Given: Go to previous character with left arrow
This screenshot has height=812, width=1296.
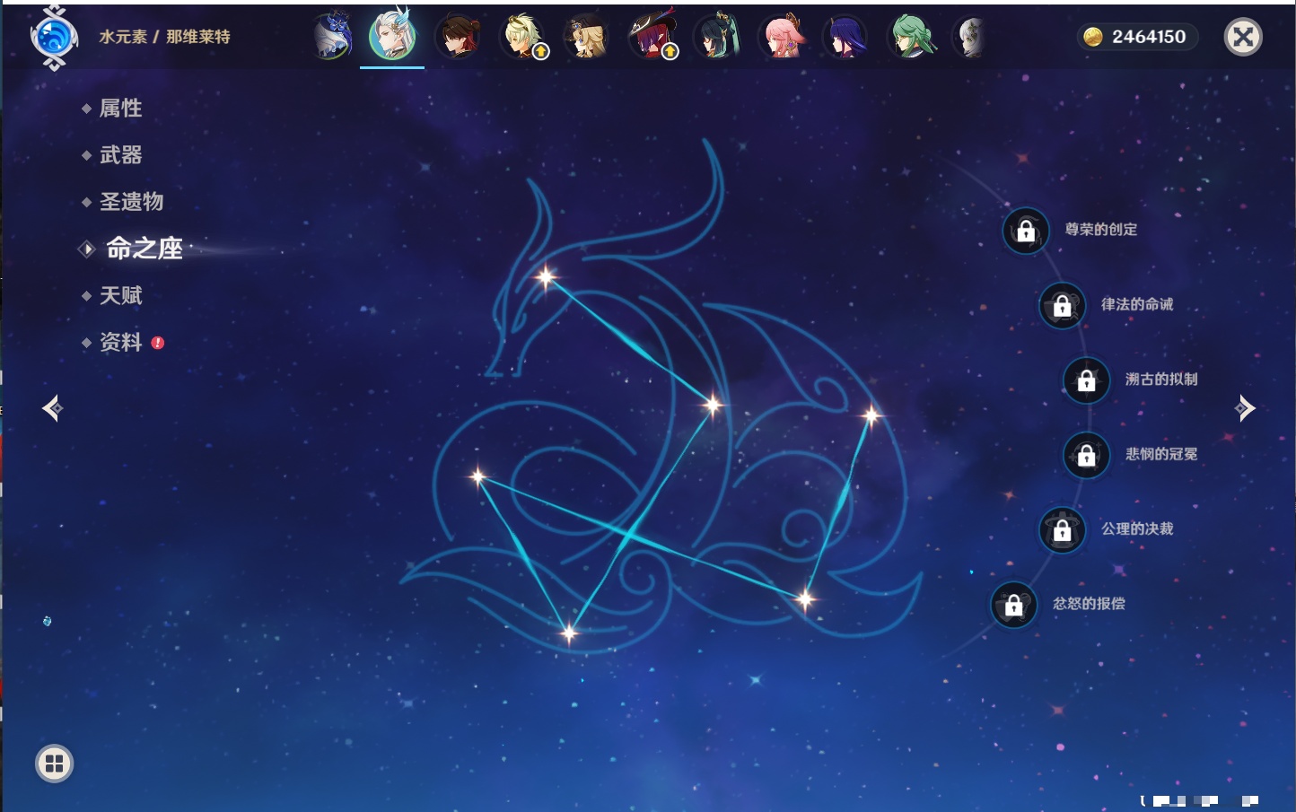Looking at the screenshot, I should pos(52,408).
